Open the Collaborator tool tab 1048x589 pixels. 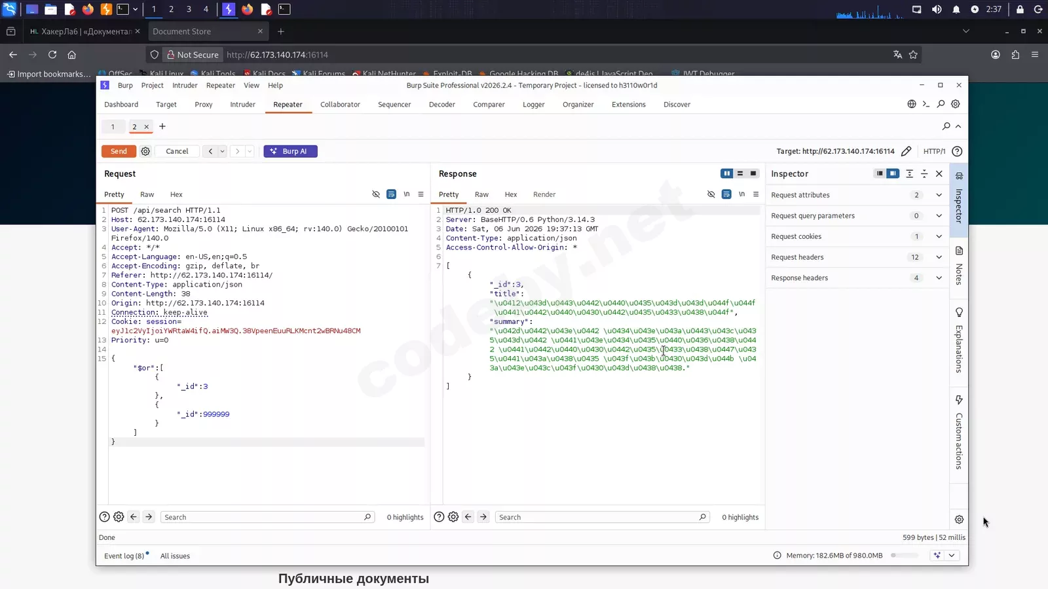[x=340, y=105]
